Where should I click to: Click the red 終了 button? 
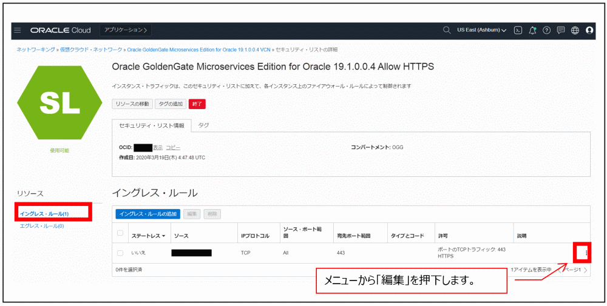click(197, 104)
